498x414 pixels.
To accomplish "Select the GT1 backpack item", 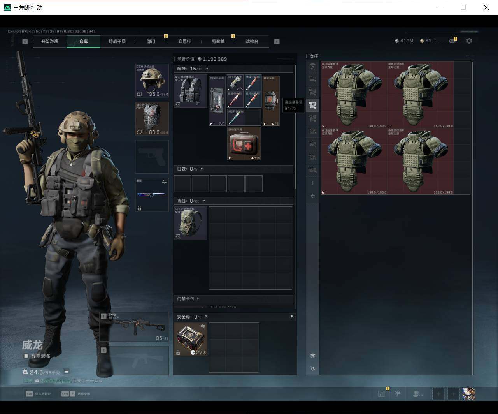I will tap(191, 223).
